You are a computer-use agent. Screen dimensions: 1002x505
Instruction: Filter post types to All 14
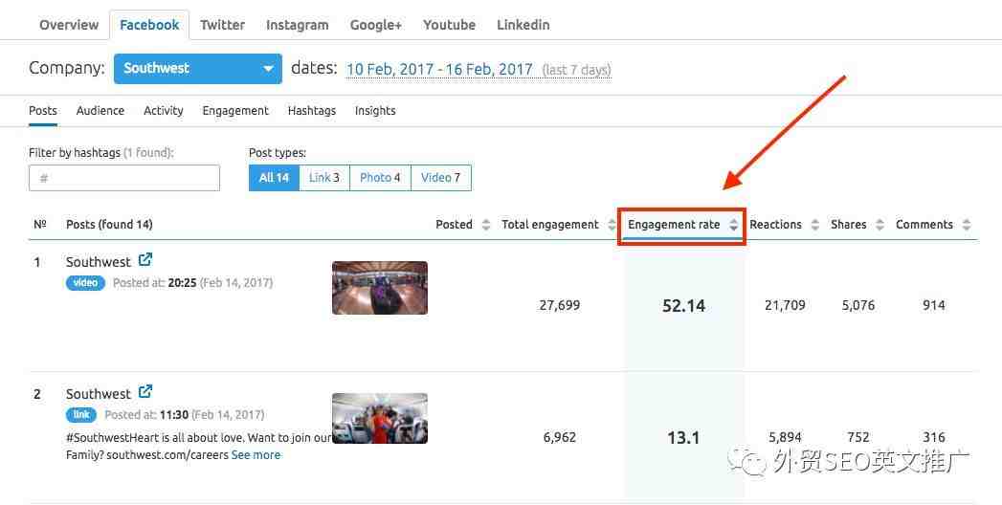click(274, 178)
